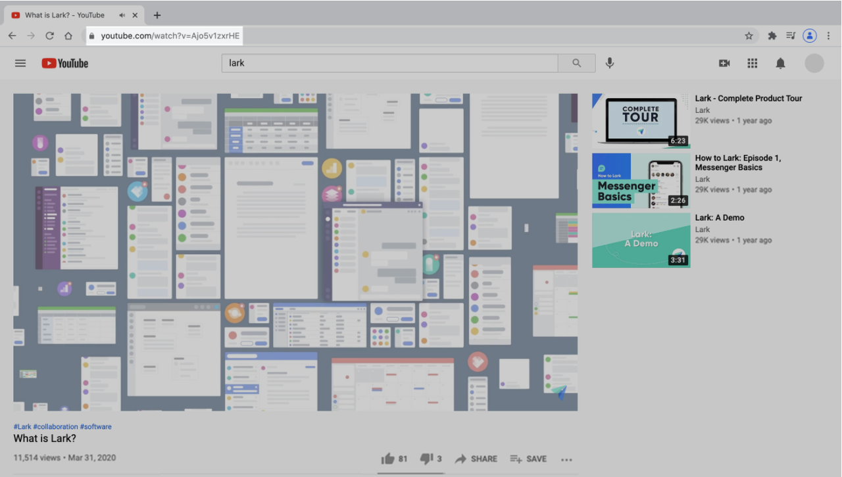
Task: Open the SAVE to playlist option
Action: coord(528,459)
